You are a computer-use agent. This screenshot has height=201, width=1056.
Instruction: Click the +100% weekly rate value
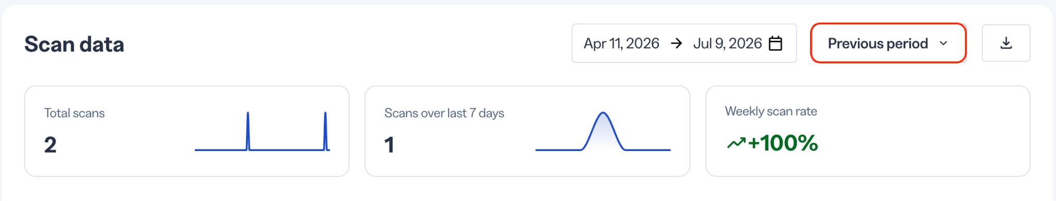(783, 143)
